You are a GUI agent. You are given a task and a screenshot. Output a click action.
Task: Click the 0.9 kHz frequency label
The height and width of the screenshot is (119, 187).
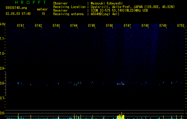coord(2,68)
